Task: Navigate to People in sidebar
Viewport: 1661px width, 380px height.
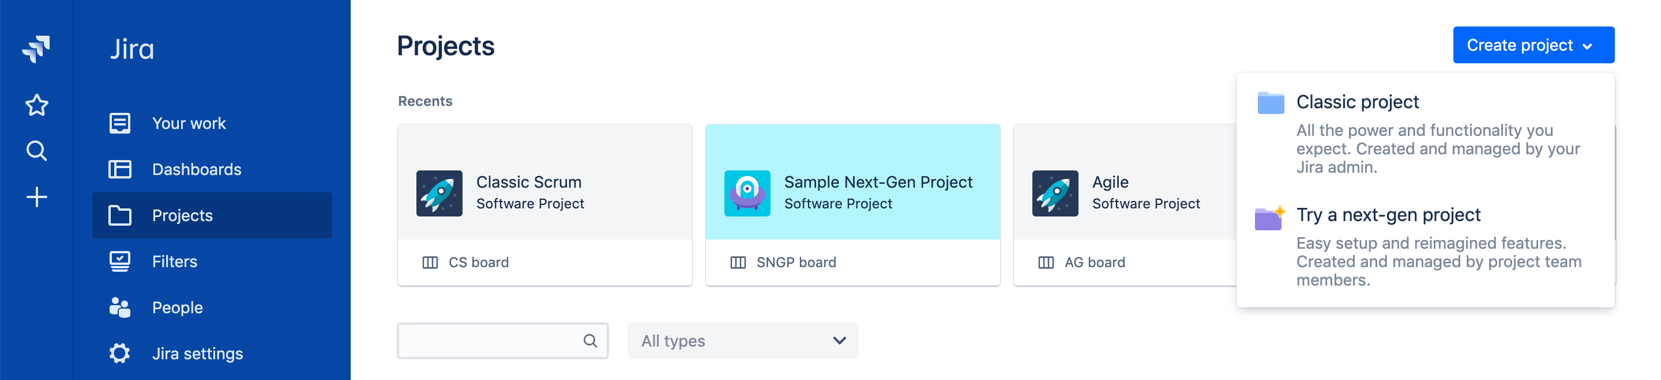Action: (176, 307)
